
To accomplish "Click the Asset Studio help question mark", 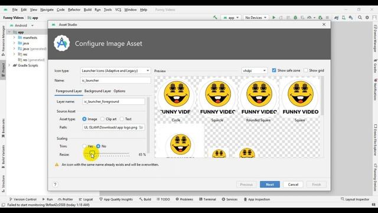I will pyautogui.click(x=55, y=185).
